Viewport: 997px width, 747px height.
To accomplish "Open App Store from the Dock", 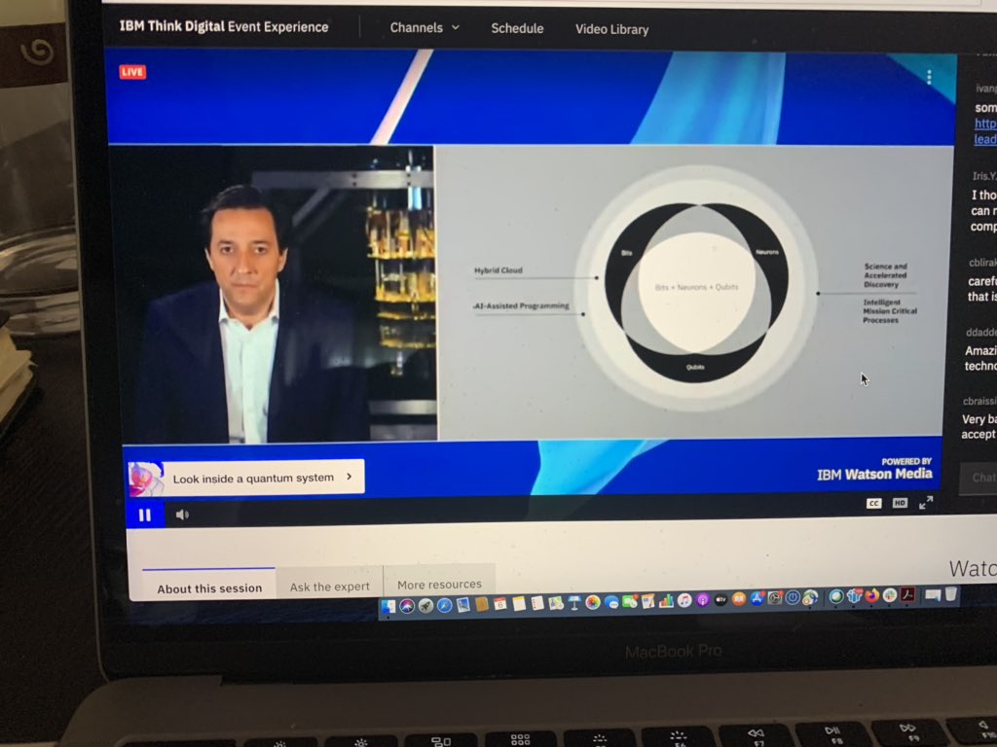I will [757, 598].
